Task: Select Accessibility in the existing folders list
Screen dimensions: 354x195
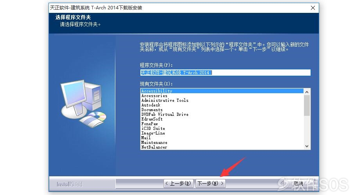Action: 222,91
